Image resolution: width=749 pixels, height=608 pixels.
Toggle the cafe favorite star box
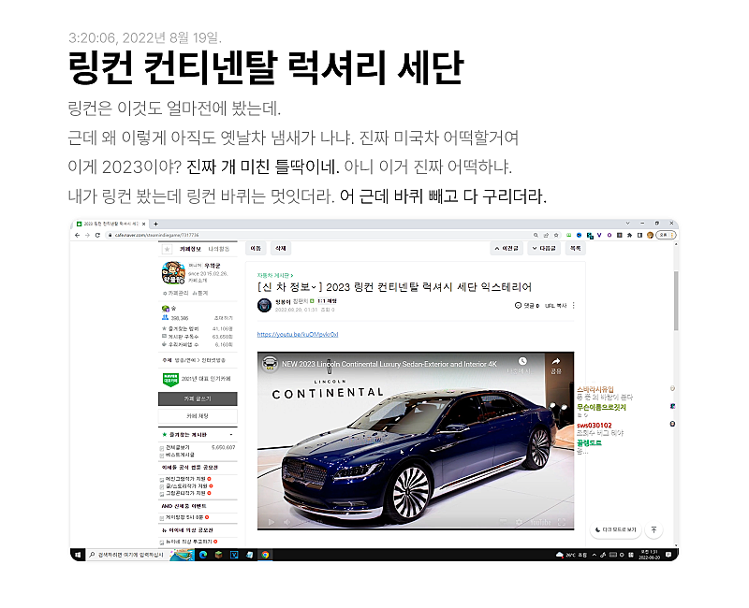tap(167, 249)
